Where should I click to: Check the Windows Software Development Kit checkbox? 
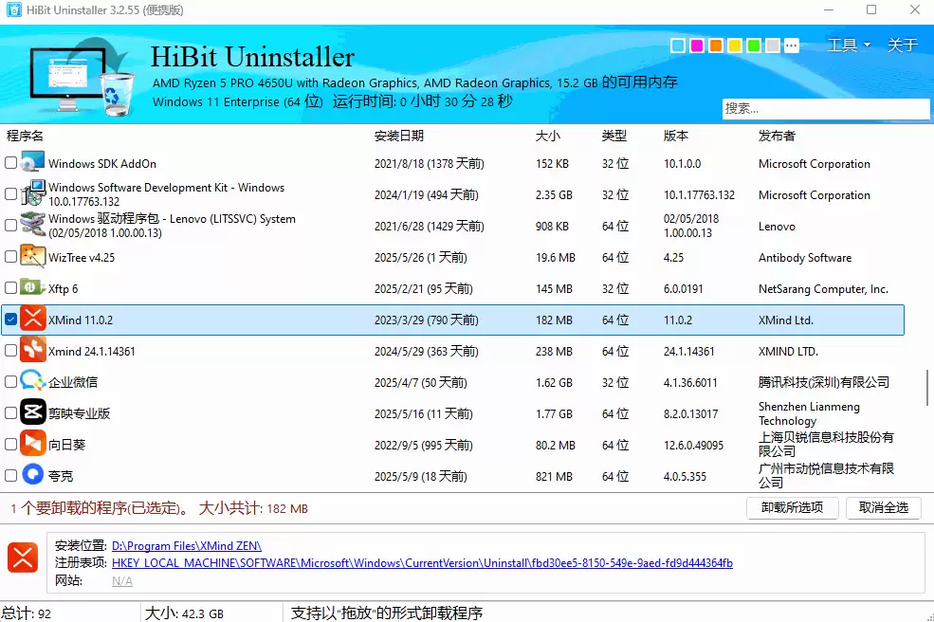coord(10,194)
